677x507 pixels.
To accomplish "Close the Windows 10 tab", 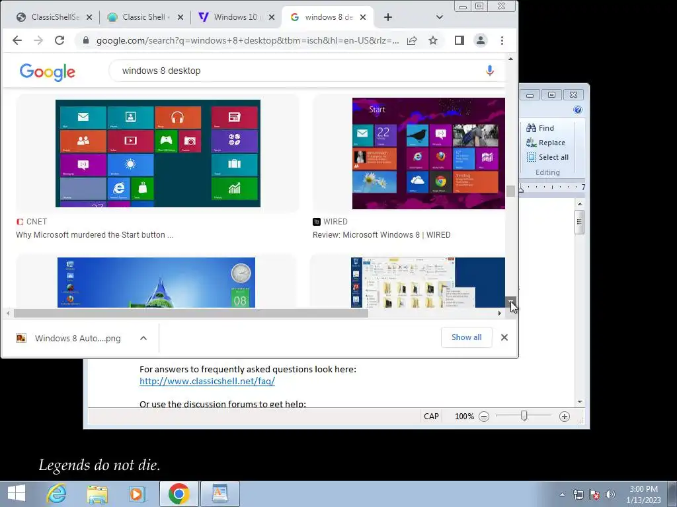I will [272, 17].
